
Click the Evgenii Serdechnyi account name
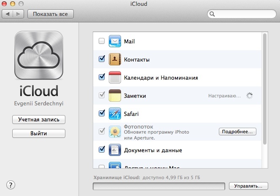click(39, 103)
